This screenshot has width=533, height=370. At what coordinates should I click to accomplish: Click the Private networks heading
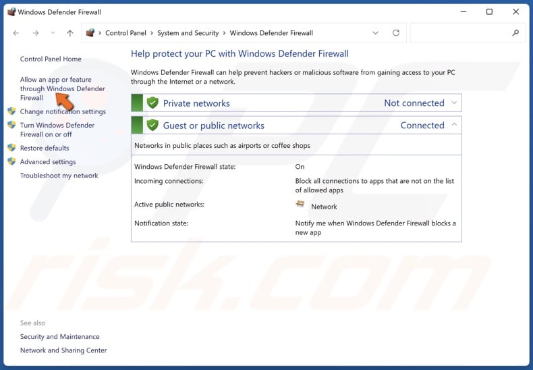click(x=196, y=103)
